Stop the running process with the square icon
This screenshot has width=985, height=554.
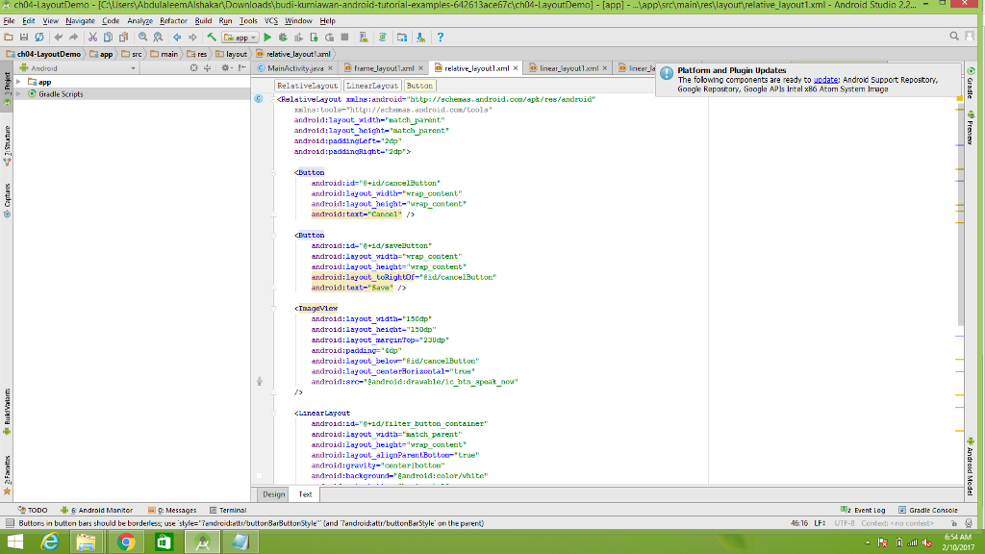345,38
